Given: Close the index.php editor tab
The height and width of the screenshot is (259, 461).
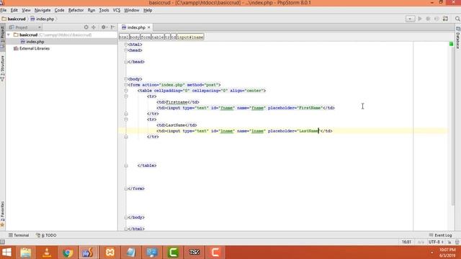Looking at the screenshot, I should [x=149, y=27].
